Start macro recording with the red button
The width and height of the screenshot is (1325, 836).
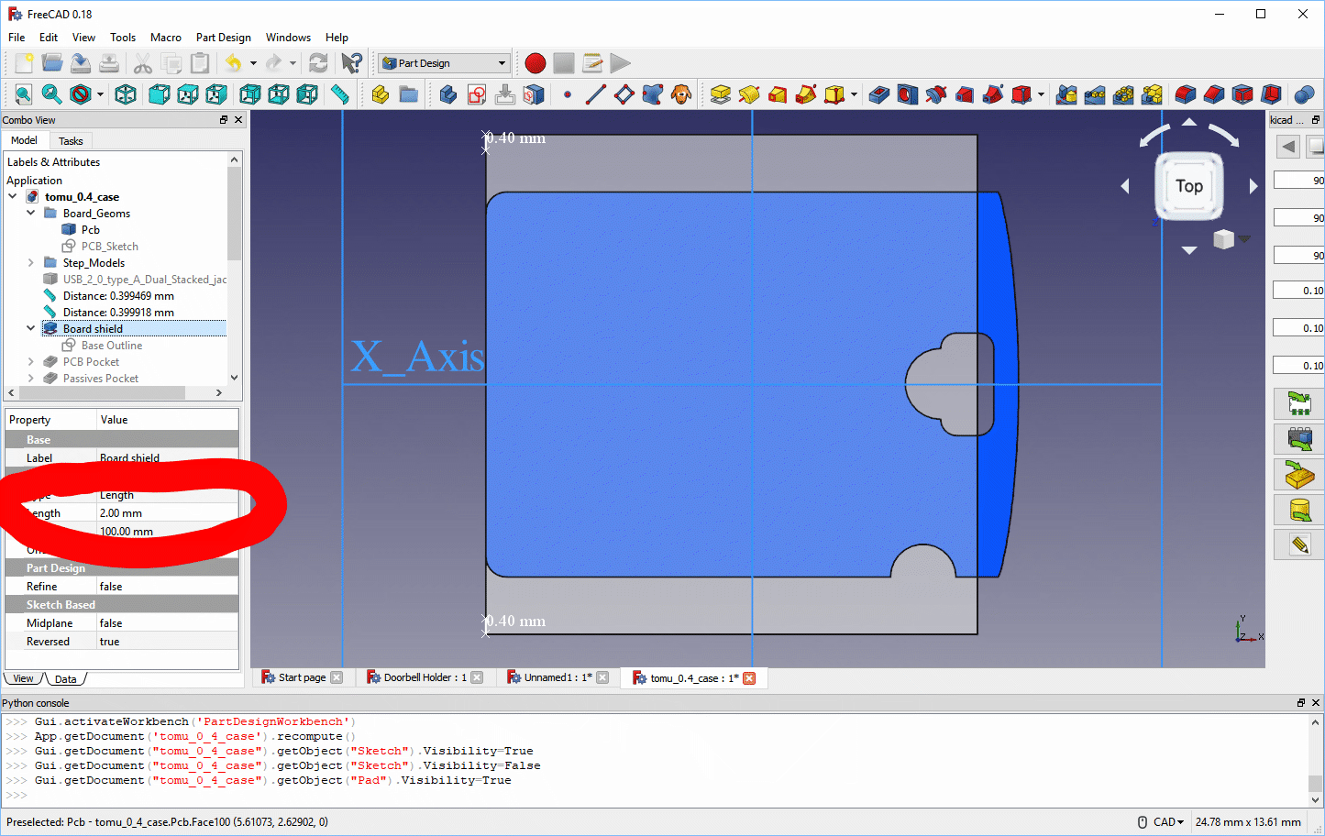[536, 63]
